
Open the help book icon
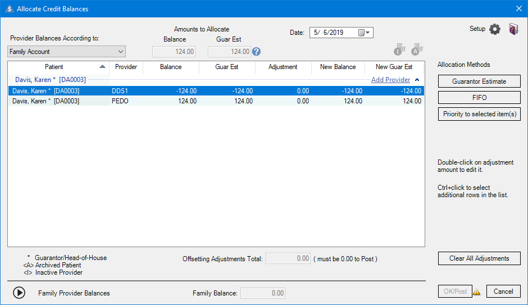click(x=513, y=29)
